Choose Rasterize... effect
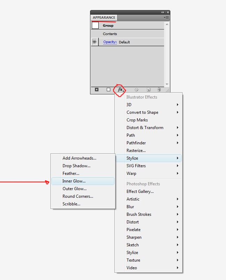226x280 pixels. tap(148, 151)
